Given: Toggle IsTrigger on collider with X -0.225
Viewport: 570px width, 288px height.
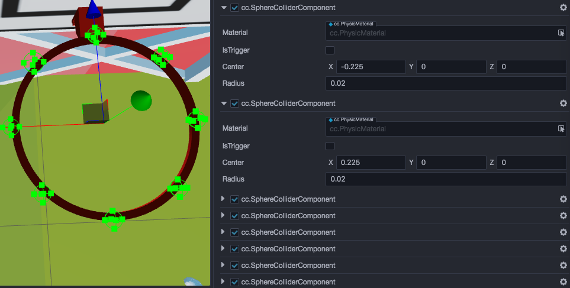Looking at the screenshot, I should click(x=330, y=50).
